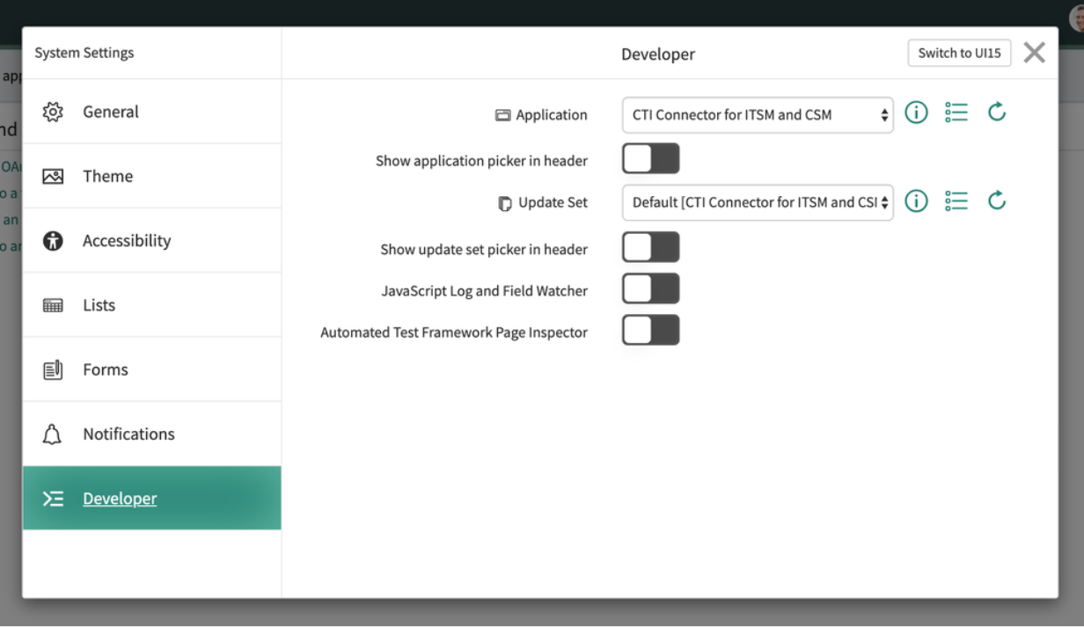
Task: Open the Notifications settings section
Action: click(128, 434)
